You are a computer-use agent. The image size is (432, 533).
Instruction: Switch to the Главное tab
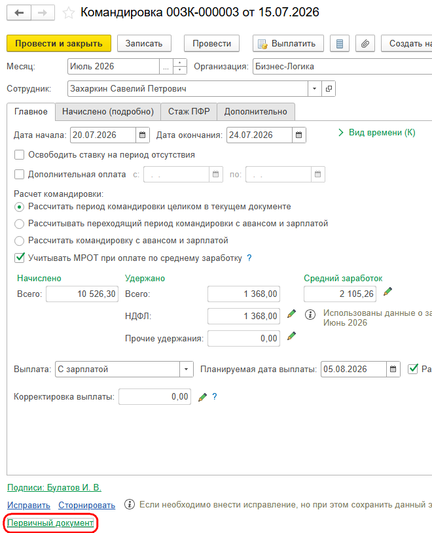[x=31, y=112]
